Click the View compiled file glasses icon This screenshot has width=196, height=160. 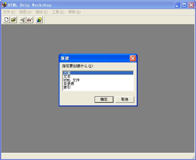(x=30, y=20)
